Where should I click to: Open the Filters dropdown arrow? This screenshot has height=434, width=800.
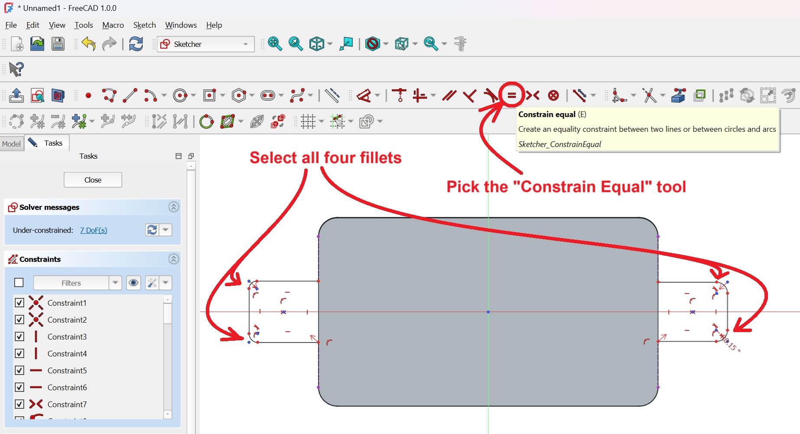(115, 283)
